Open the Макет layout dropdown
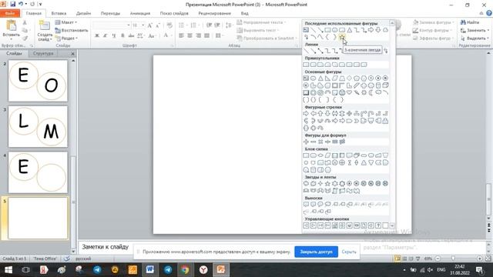 pos(66,22)
